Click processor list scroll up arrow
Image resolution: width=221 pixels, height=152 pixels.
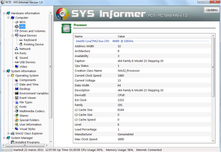[x=213, y=36]
